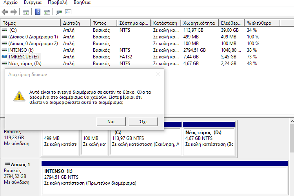Toggle the action pane toolbar icon
Screen dimensions: 294x196
[x=47, y=12]
